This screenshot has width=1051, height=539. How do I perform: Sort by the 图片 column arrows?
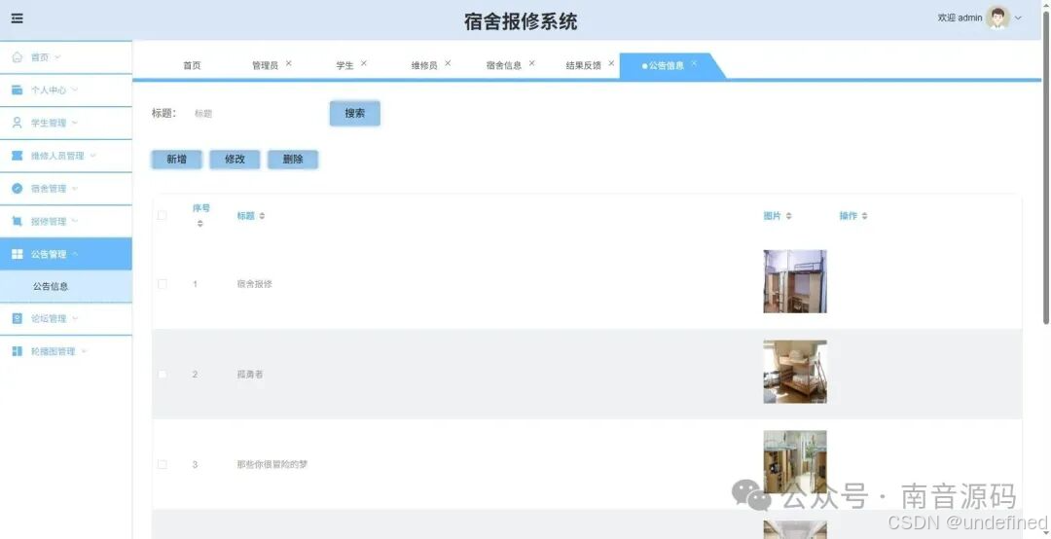tap(789, 216)
